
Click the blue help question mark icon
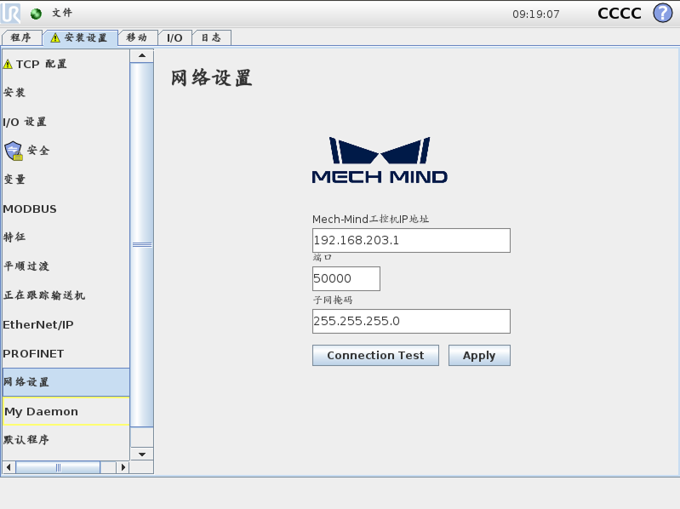(x=662, y=14)
